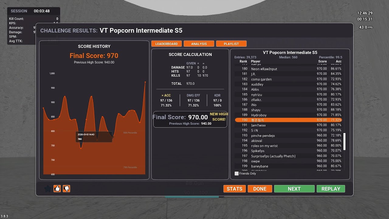
Task: Select player J.R. in leaderboard
Action: click(288, 74)
